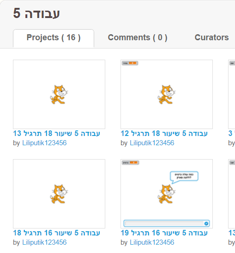The width and height of the screenshot is (235, 253).
Task: Click the blue checkmark submit icon in thumbnail
Action: point(206,223)
